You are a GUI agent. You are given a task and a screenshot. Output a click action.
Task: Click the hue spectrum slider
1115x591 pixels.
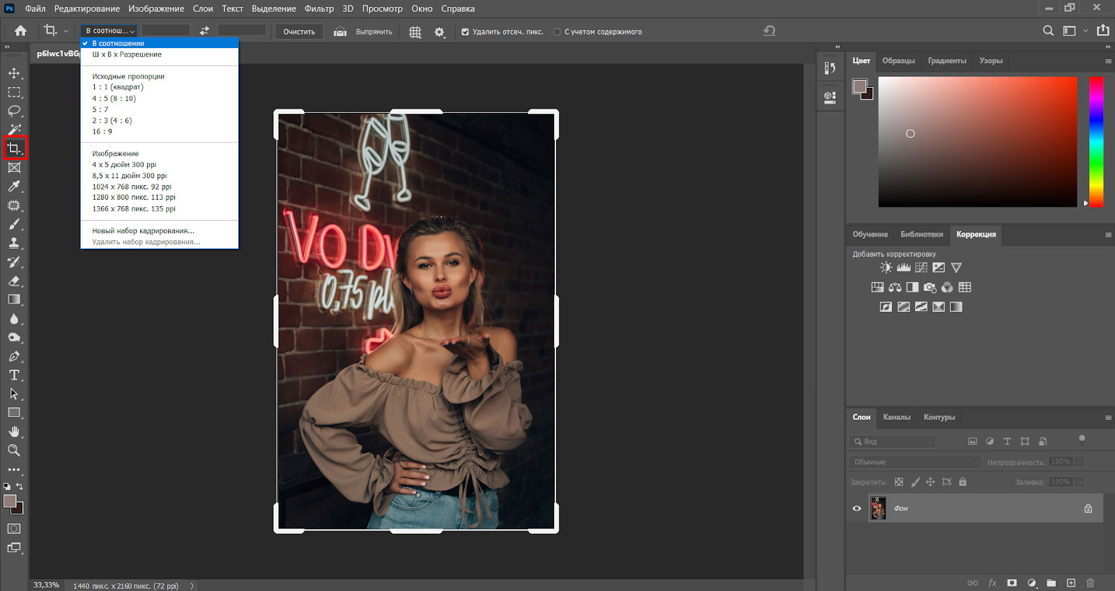tap(1096, 141)
